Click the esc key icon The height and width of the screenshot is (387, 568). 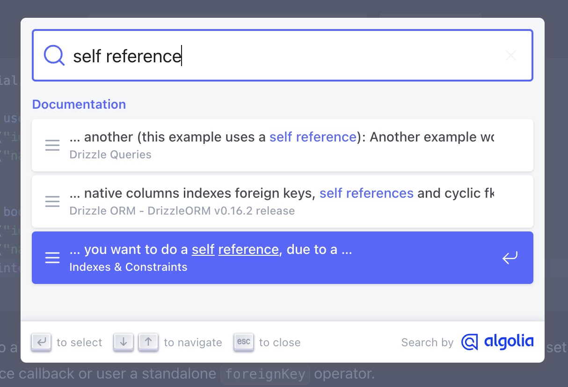click(244, 342)
